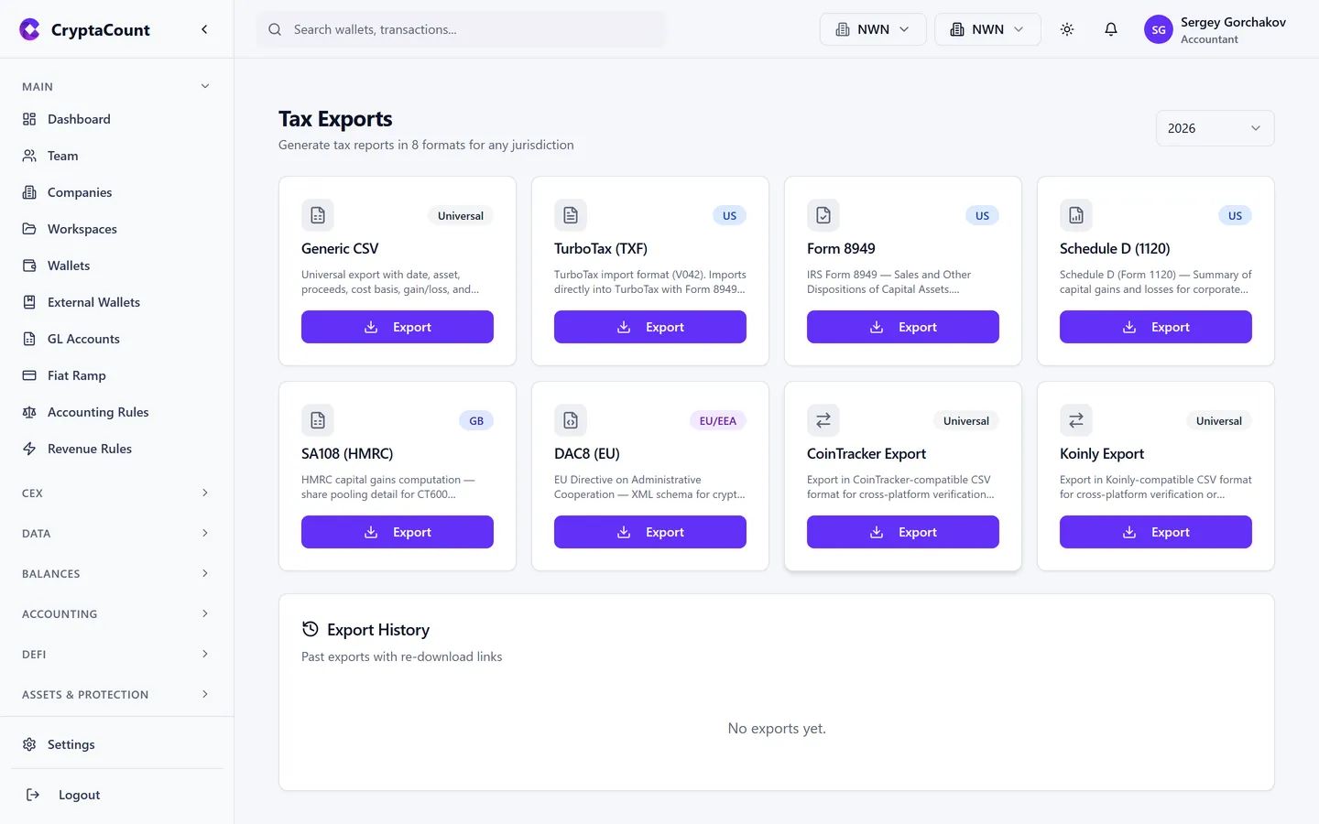Collapse the sidebar with the arrow icon
Viewport: 1319px width, 824px height.
pyautogui.click(x=204, y=29)
